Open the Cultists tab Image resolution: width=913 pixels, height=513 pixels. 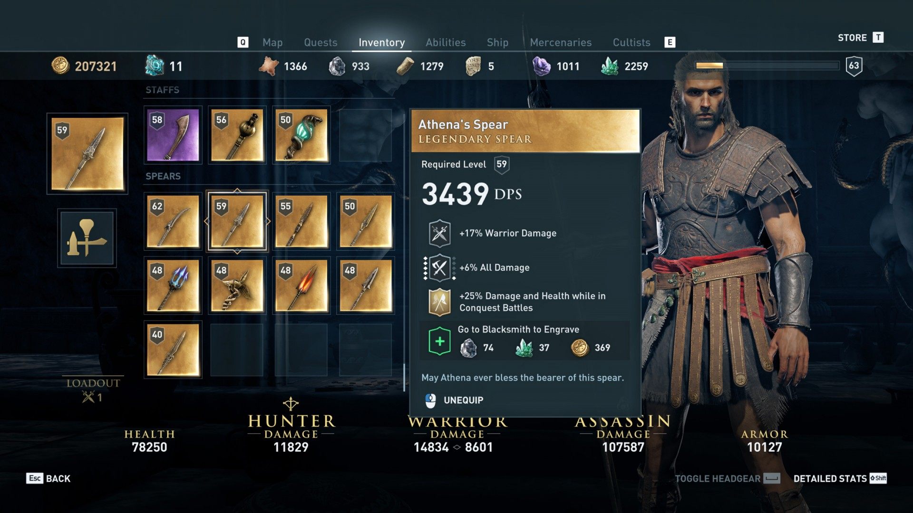(631, 42)
